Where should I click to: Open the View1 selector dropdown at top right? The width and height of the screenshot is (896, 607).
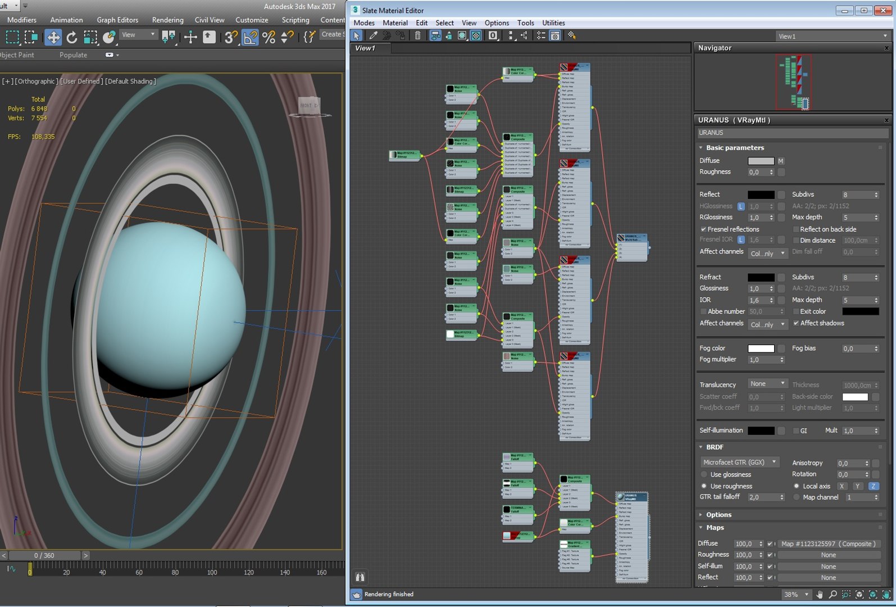[x=833, y=36]
